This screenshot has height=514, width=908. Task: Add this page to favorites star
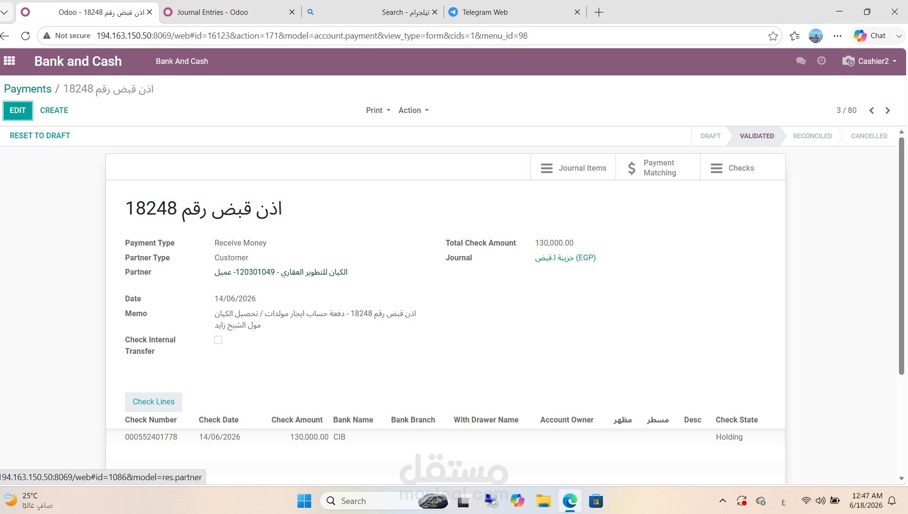coord(773,36)
